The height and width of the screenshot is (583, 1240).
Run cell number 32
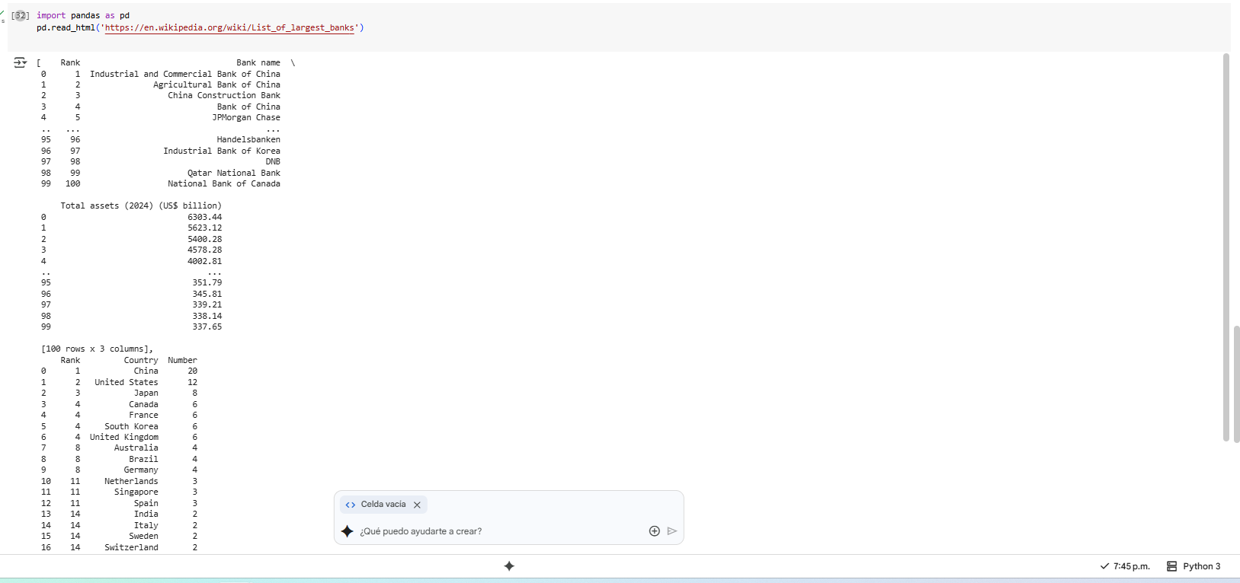coord(21,15)
